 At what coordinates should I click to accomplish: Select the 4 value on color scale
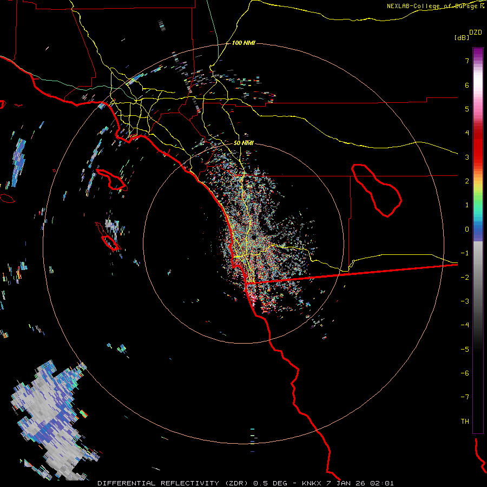[x=467, y=133]
